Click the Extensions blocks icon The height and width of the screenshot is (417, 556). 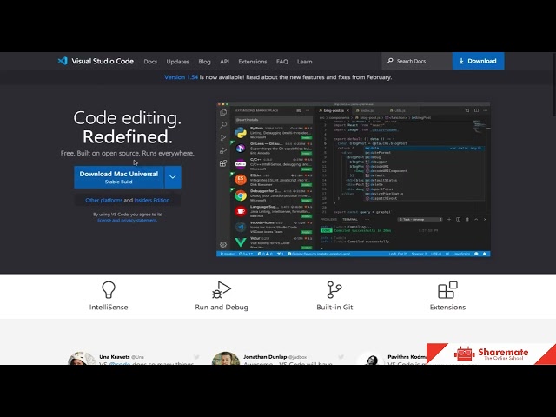pyautogui.click(x=447, y=289)
